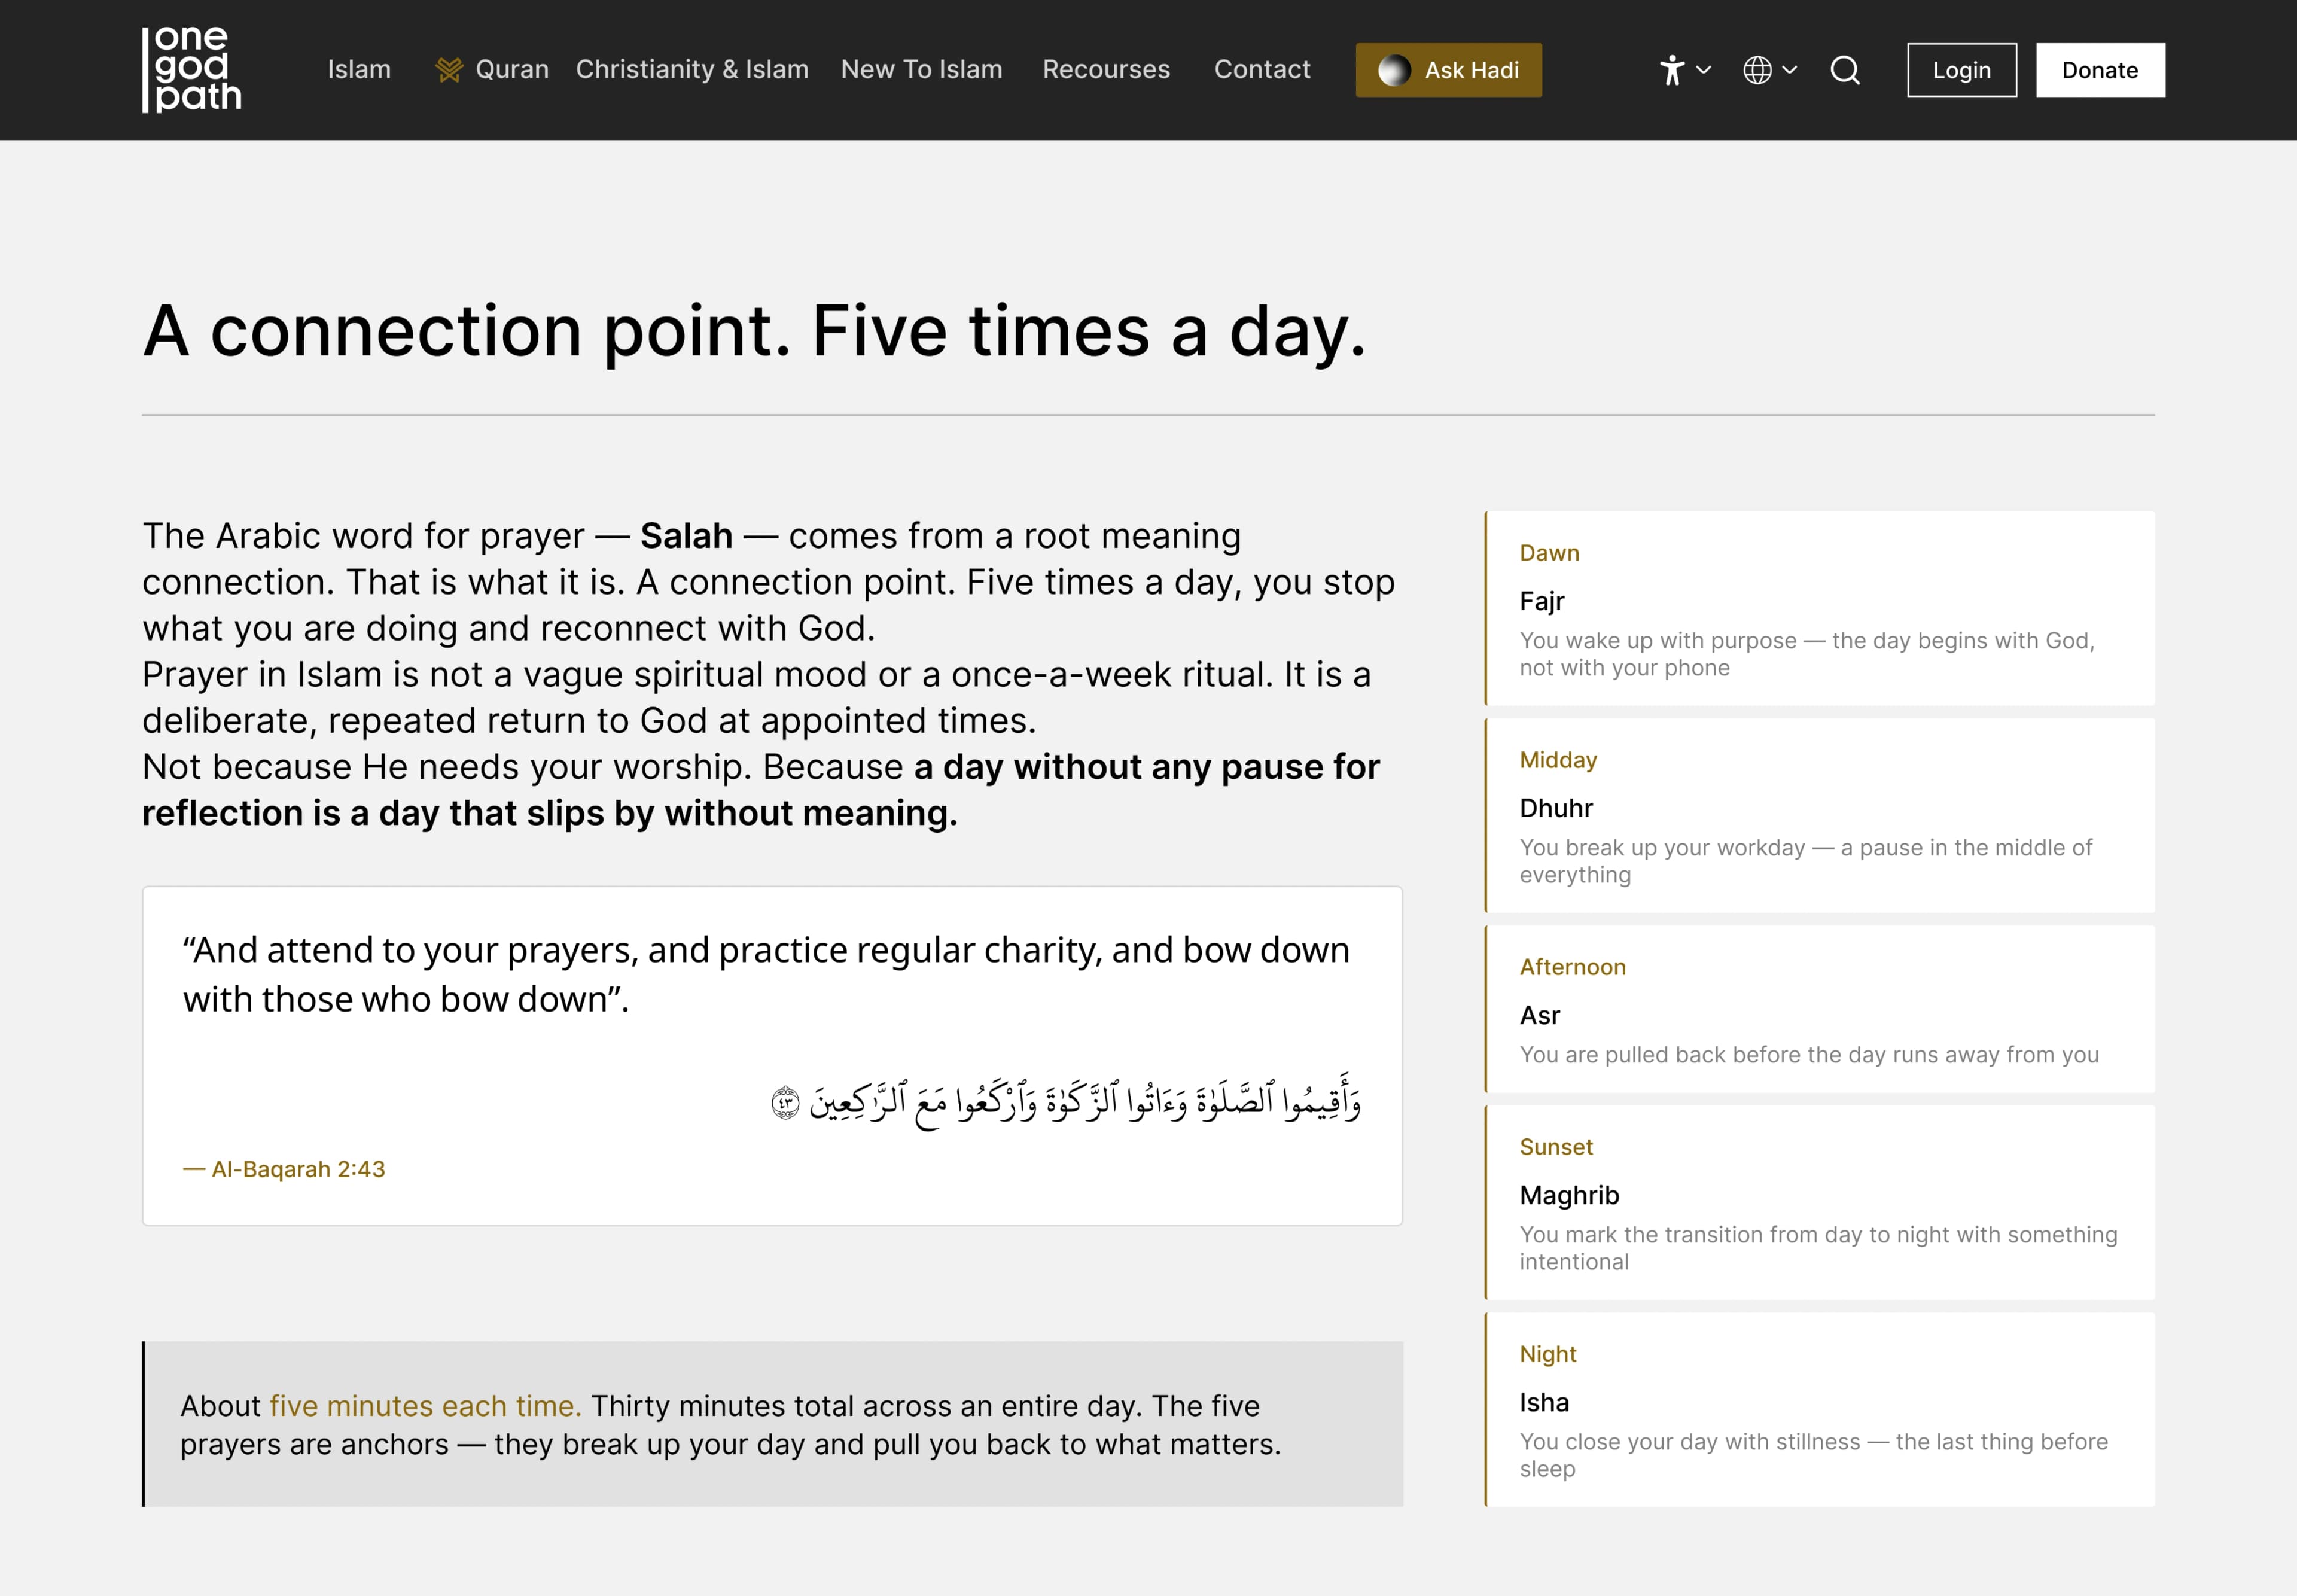Click the Quran book icon
Viewport: 2297px width, 1596px height.
coord(449,70)
